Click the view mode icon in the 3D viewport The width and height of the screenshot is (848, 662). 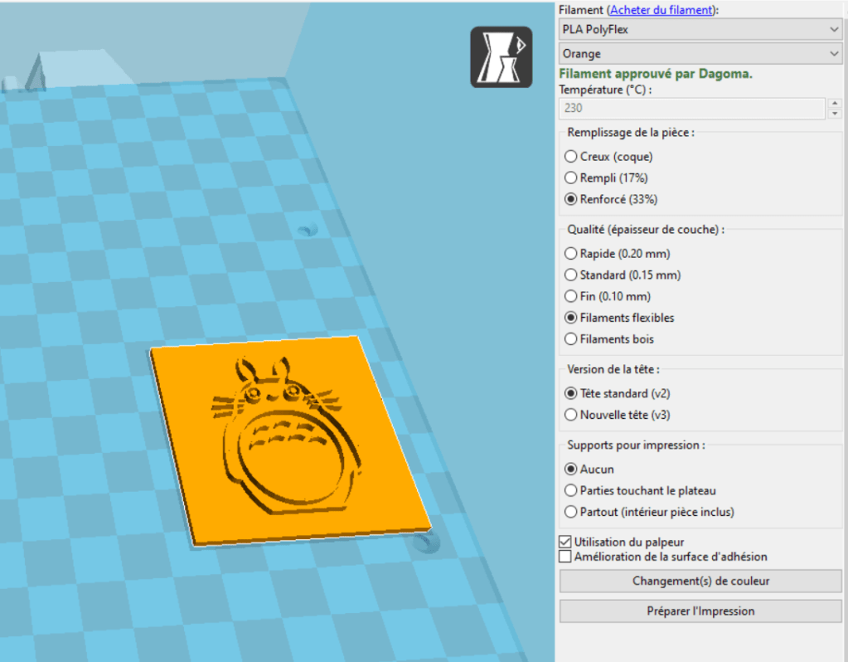pos(502,57)
